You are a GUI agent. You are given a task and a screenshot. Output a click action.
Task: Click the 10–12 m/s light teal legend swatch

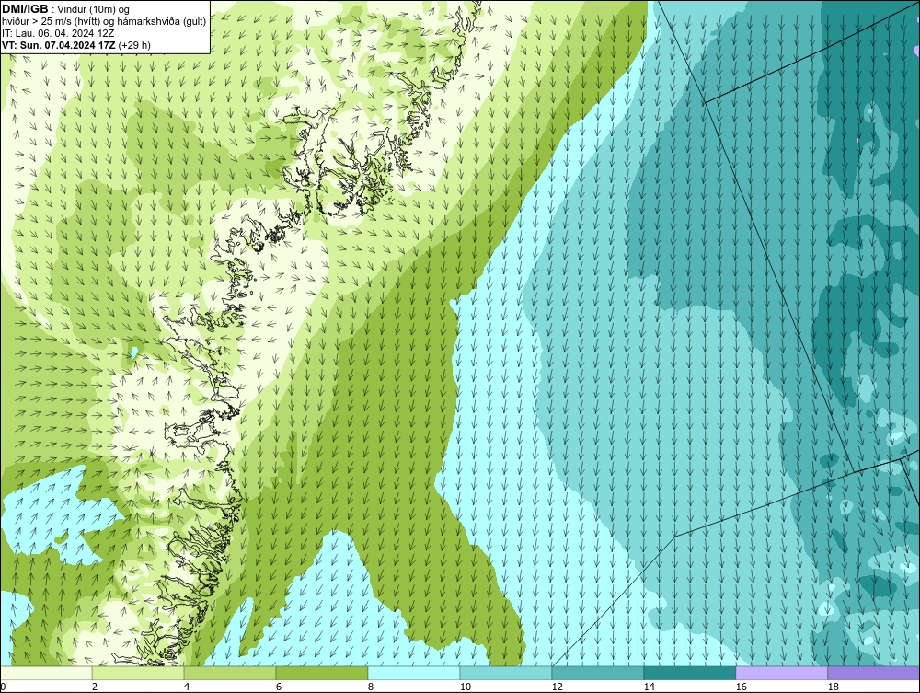506,673
